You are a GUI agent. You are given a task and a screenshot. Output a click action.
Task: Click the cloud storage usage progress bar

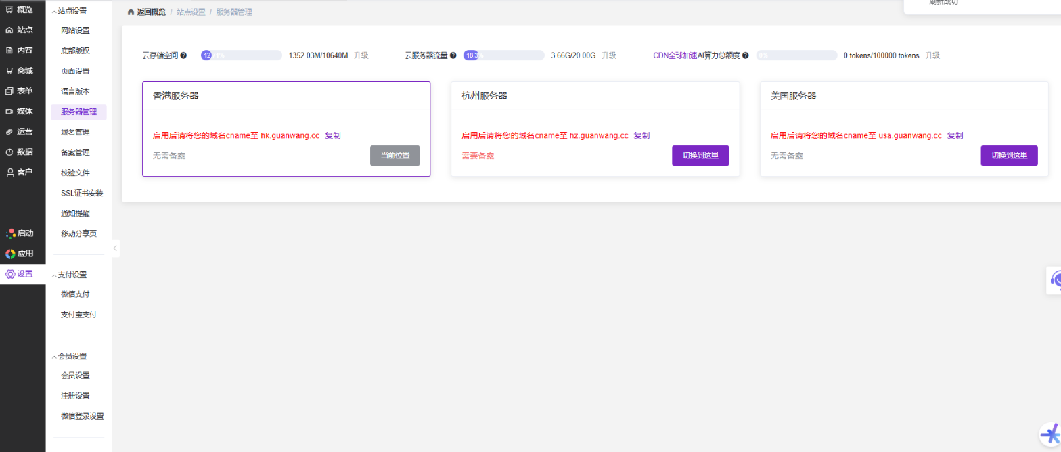click(x=241, y=55)
